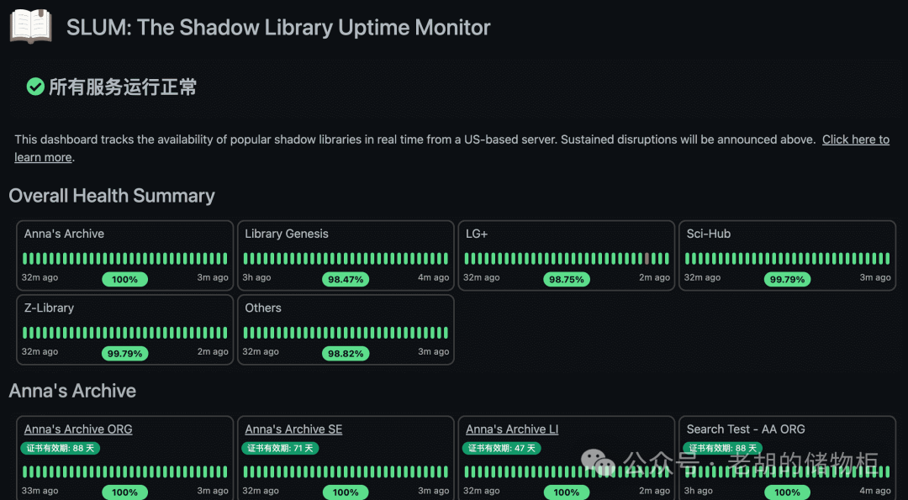908x500 pixels.
Task: Click the SLUM page title text
Action: (x=278, y=27)
